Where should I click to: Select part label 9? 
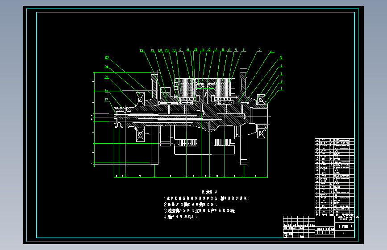[236, 50]
